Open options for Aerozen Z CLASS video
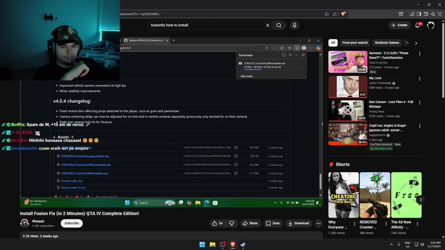The width and height of the screenshot is (445, 250). (420, 54)
